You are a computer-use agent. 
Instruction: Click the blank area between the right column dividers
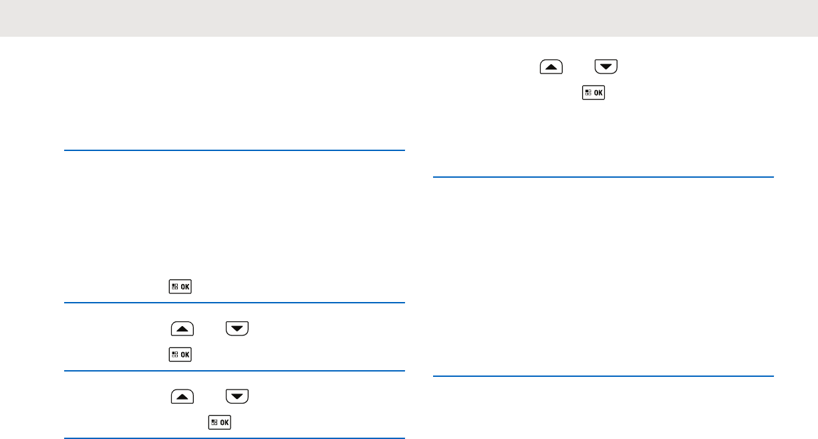603,277
